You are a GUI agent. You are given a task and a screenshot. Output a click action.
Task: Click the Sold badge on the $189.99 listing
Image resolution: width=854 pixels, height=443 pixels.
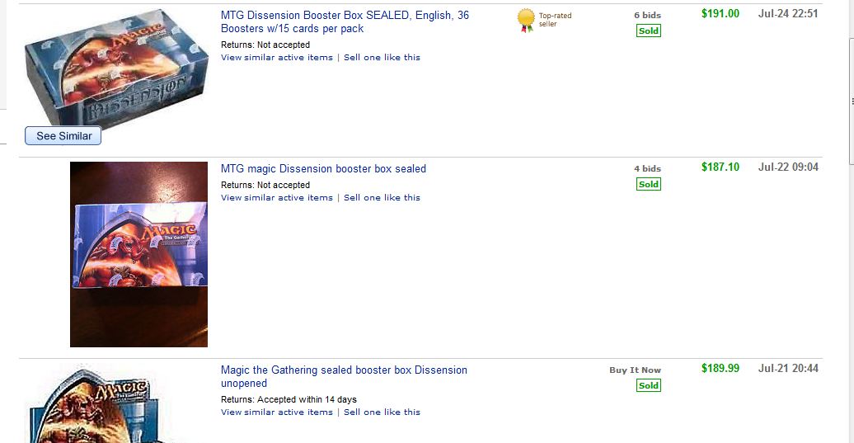pyautogui.click(x=648, y=386)
